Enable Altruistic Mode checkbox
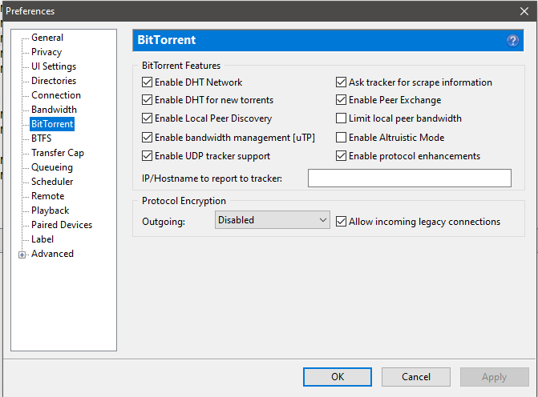The width and height of the screenshot is (538, 397). [x=341, y=138]
